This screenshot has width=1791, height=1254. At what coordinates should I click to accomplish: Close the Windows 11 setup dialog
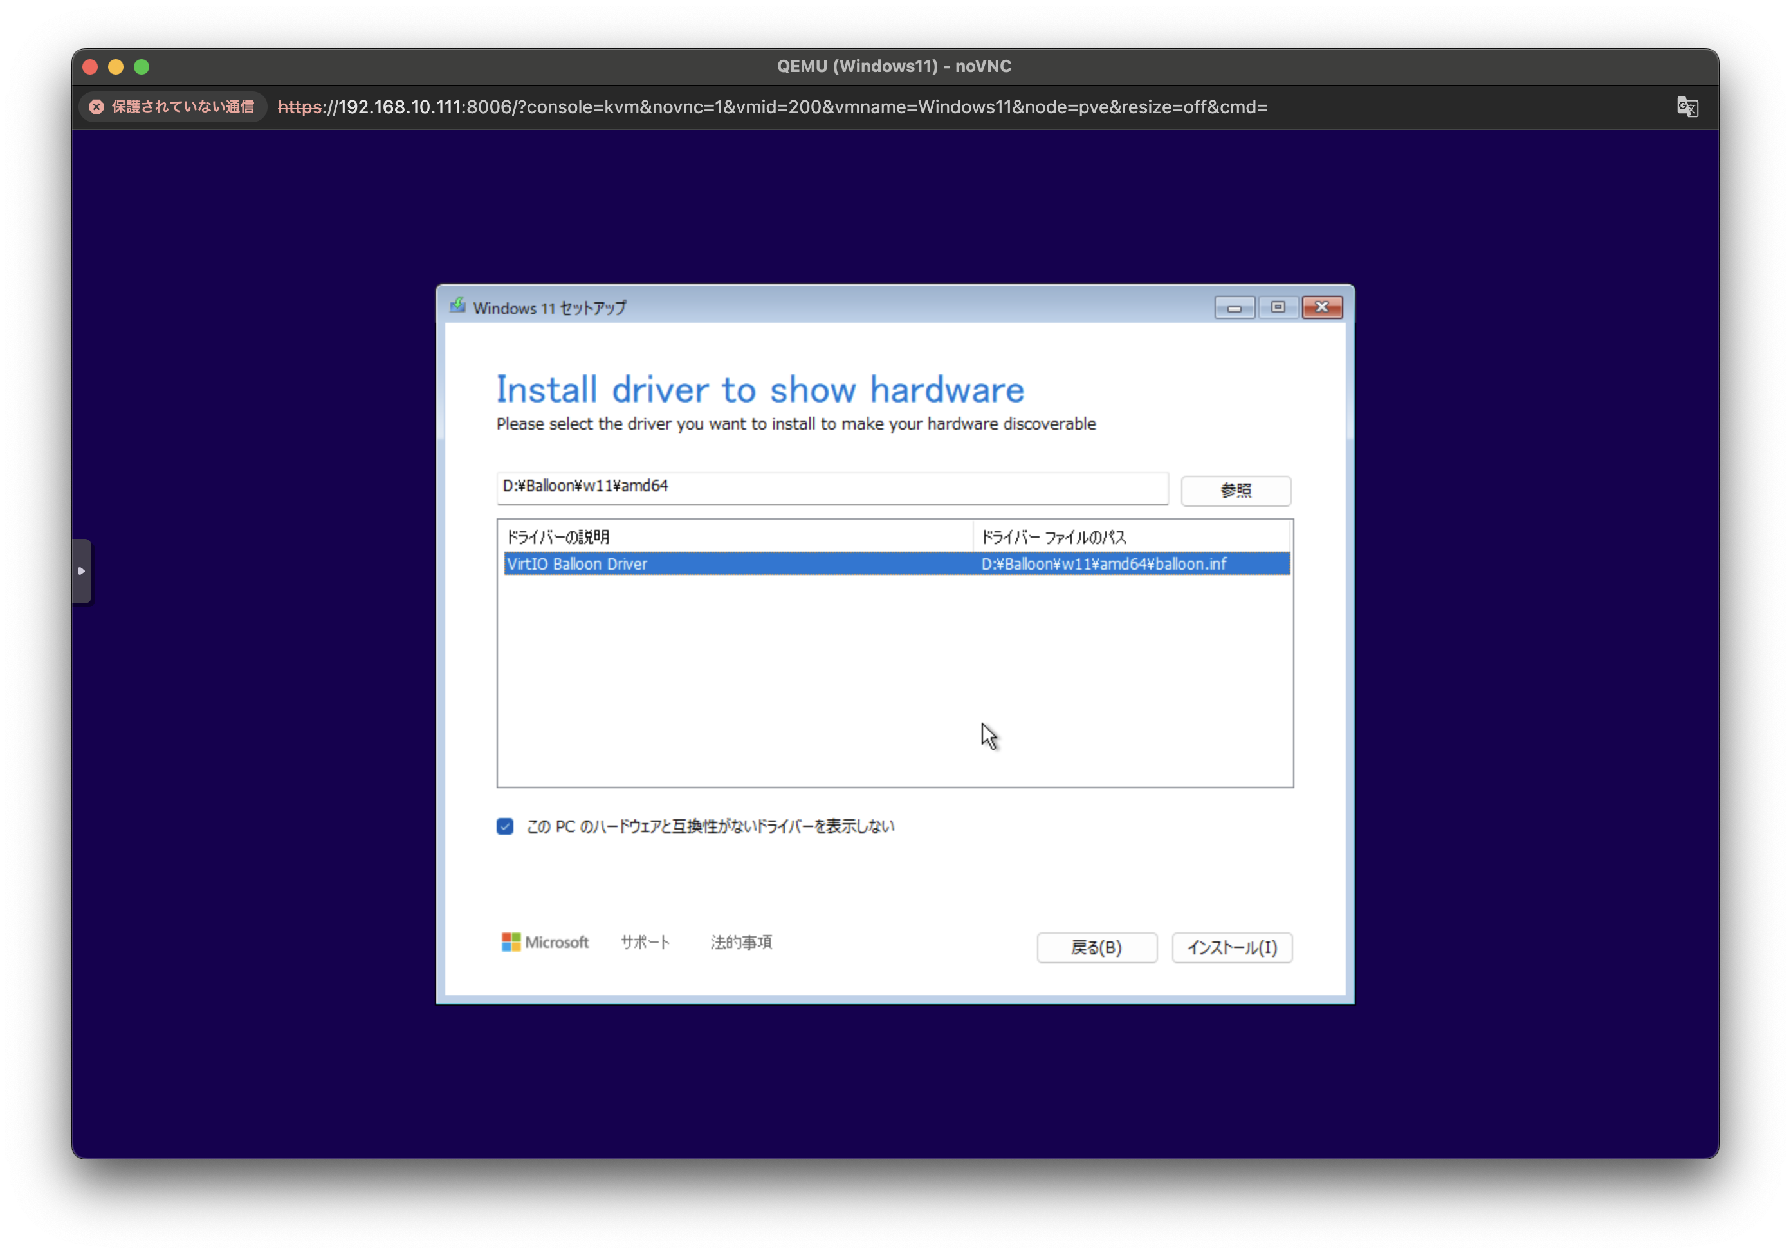(x=1322, y=307)
